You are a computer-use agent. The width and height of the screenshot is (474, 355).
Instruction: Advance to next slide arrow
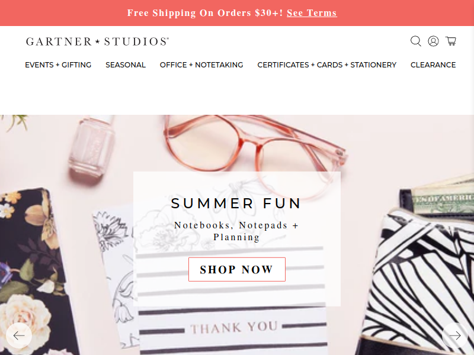click(455, 335)
